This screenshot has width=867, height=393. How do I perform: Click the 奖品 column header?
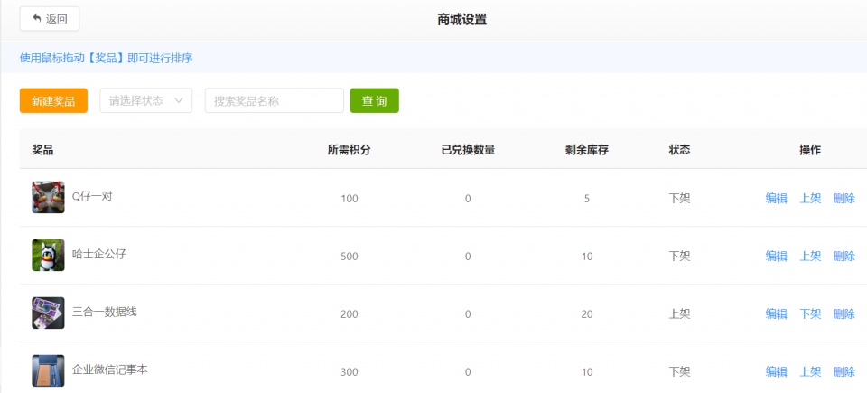click(42, 150)
